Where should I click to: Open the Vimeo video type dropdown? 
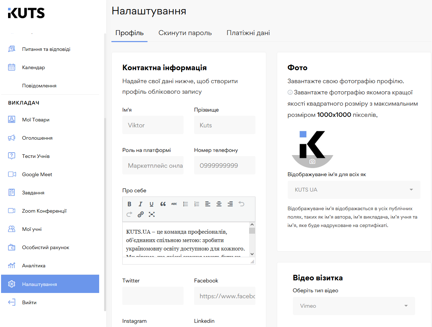click(354, 306)
